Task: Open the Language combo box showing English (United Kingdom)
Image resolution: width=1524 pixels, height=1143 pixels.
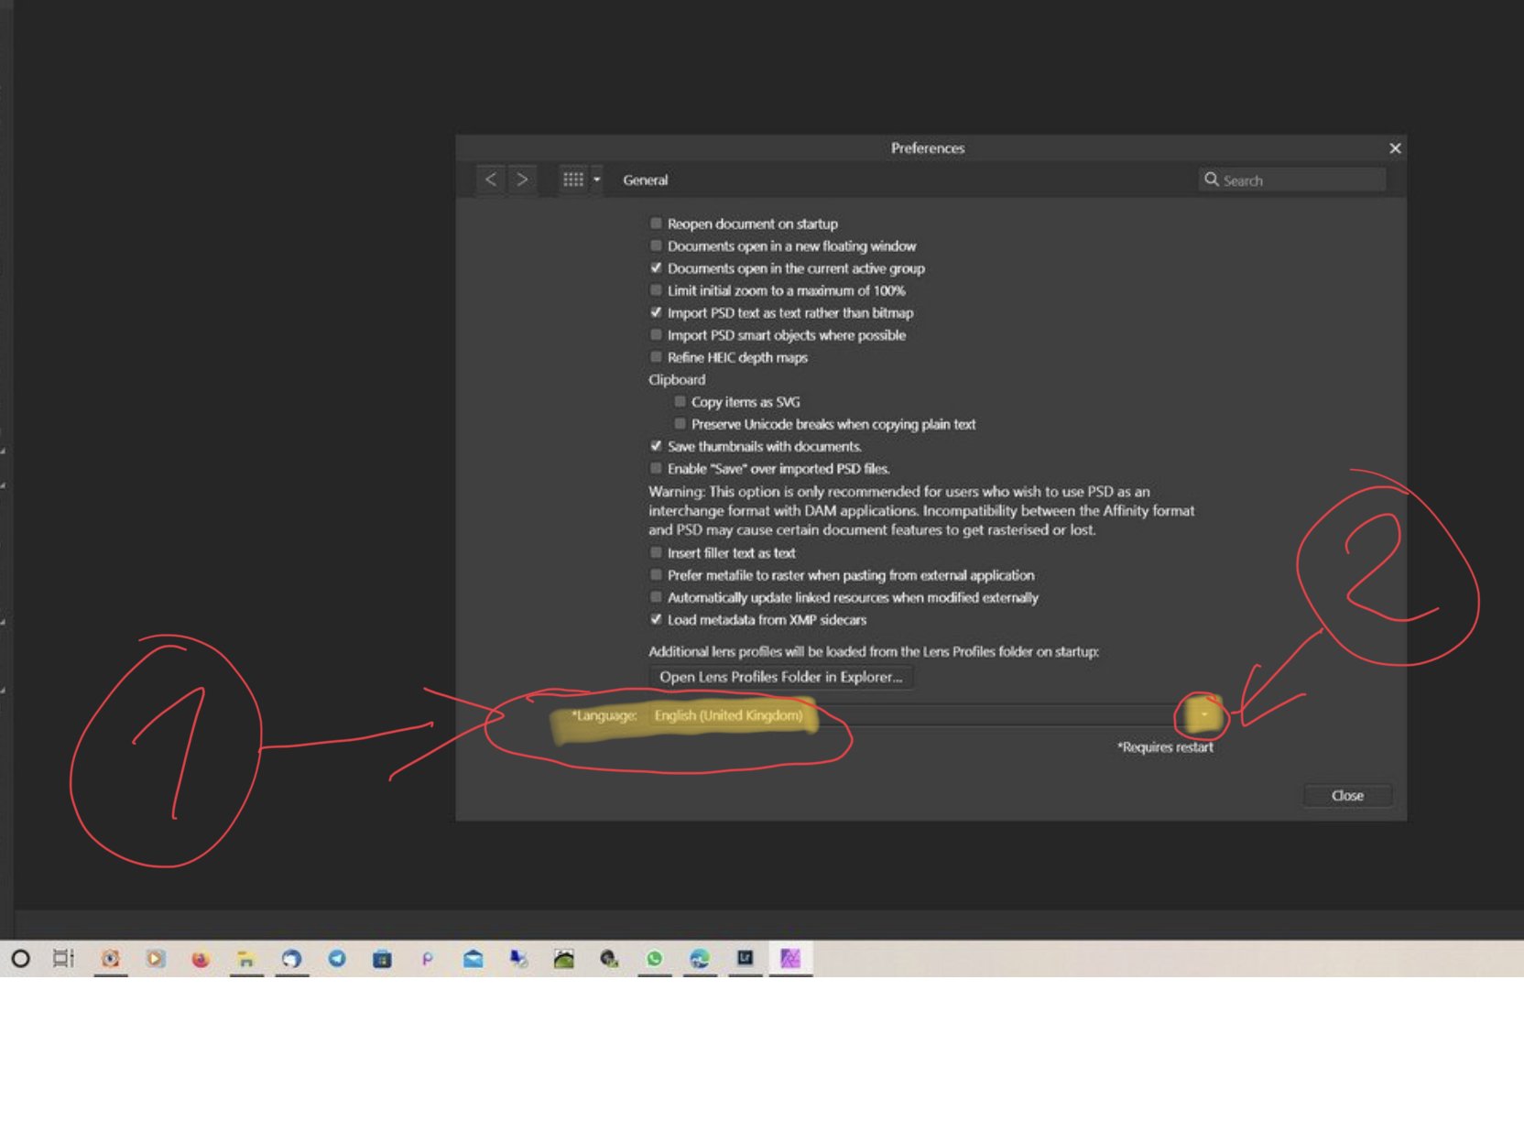Action: click(934, 715)
